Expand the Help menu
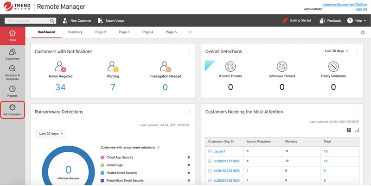 click(357, 21)
